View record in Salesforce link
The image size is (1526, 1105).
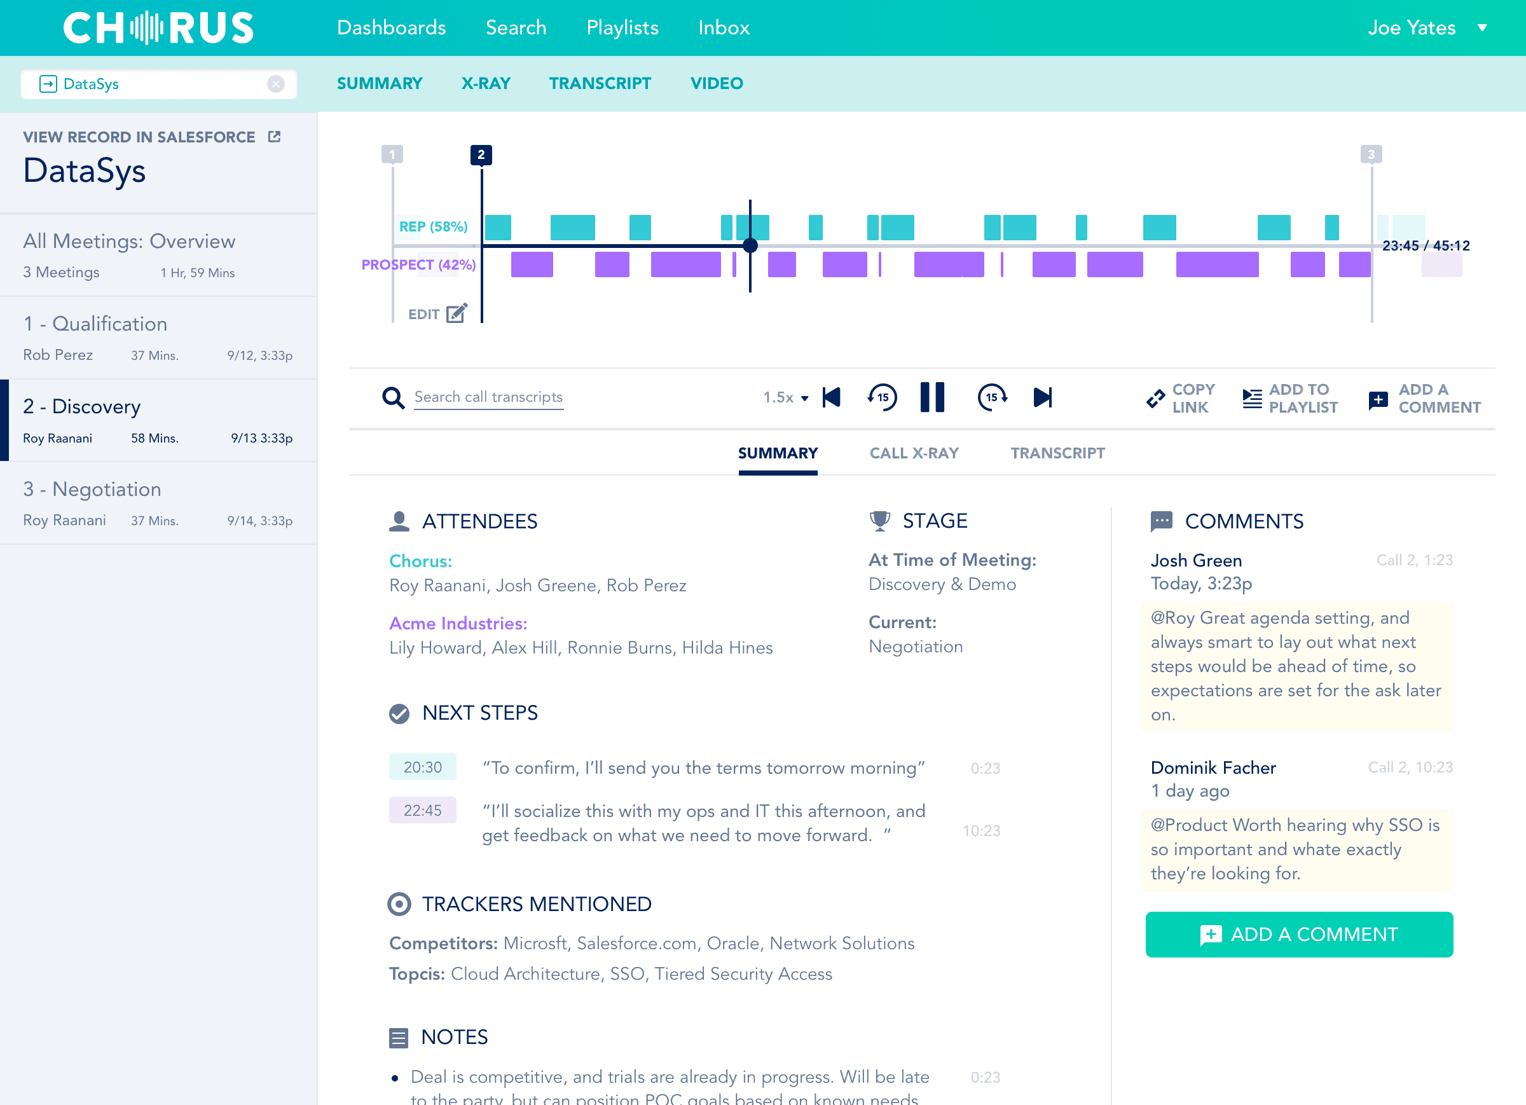(x=151, y=137)
